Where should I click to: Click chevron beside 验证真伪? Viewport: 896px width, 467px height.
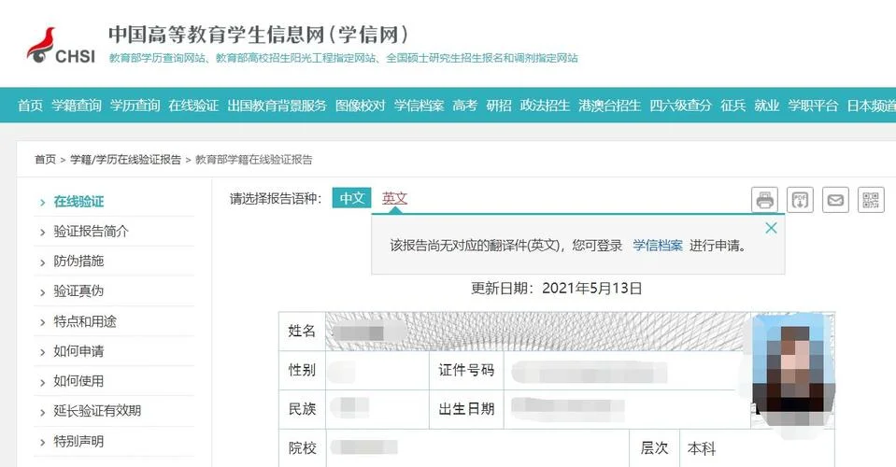[42, 292]
